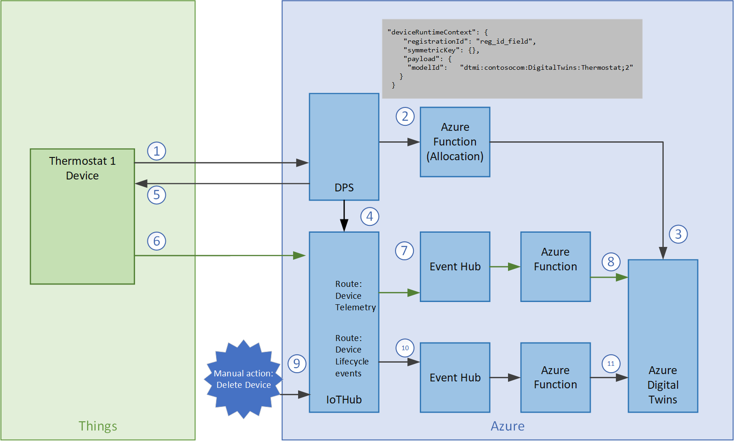Viewport: 734px width, 442px height.
Task: Select the "payload" line in the JSON
Action: pos(428,59)
